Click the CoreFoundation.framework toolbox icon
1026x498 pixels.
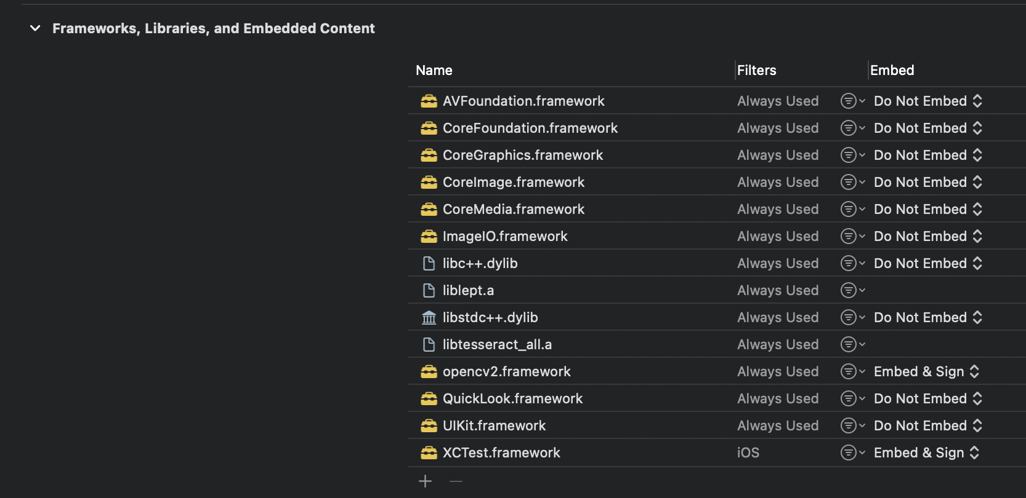coord(429,128)
